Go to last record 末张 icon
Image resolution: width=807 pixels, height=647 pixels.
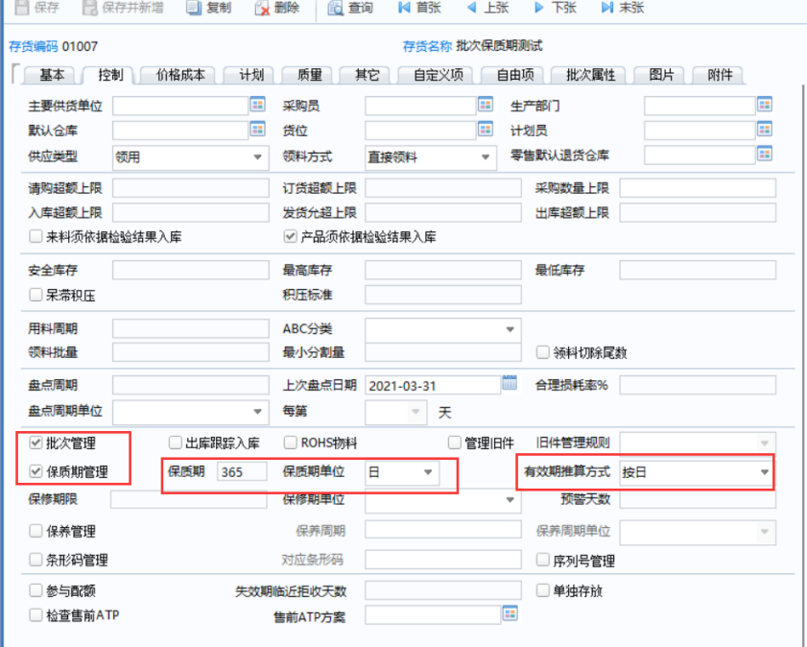[x=607, y=8]
